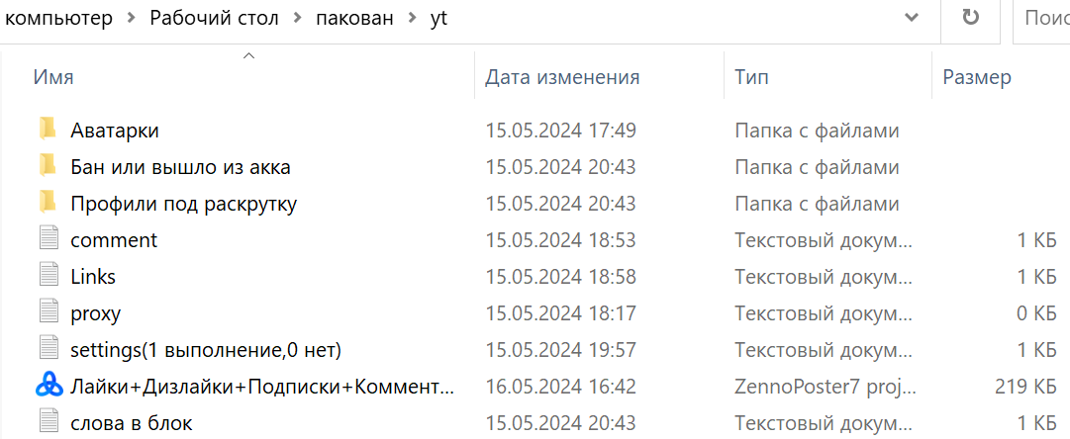This screenshot has height=439, width=1070.
Task: Refresh the current folder view
Action: pyautogui.click(x=971, y=18)
